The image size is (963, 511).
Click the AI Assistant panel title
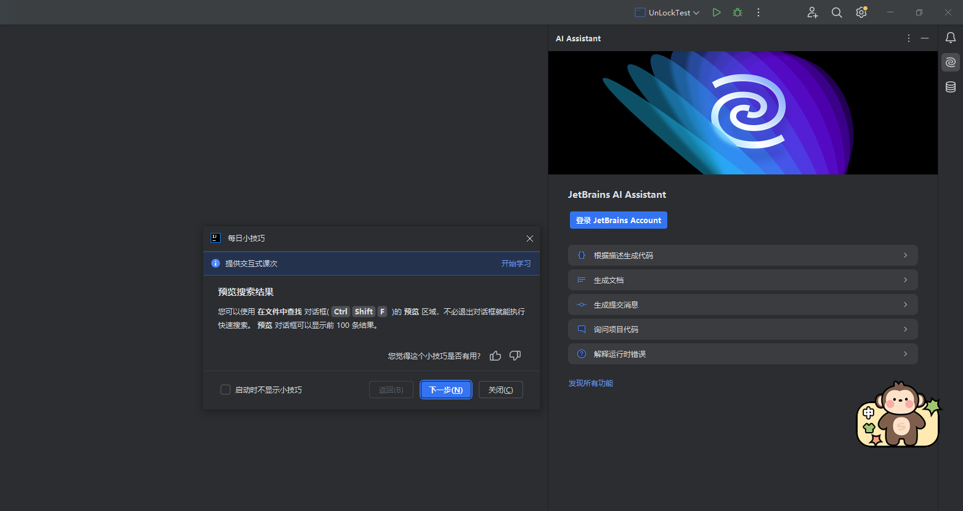coord(578,38)
